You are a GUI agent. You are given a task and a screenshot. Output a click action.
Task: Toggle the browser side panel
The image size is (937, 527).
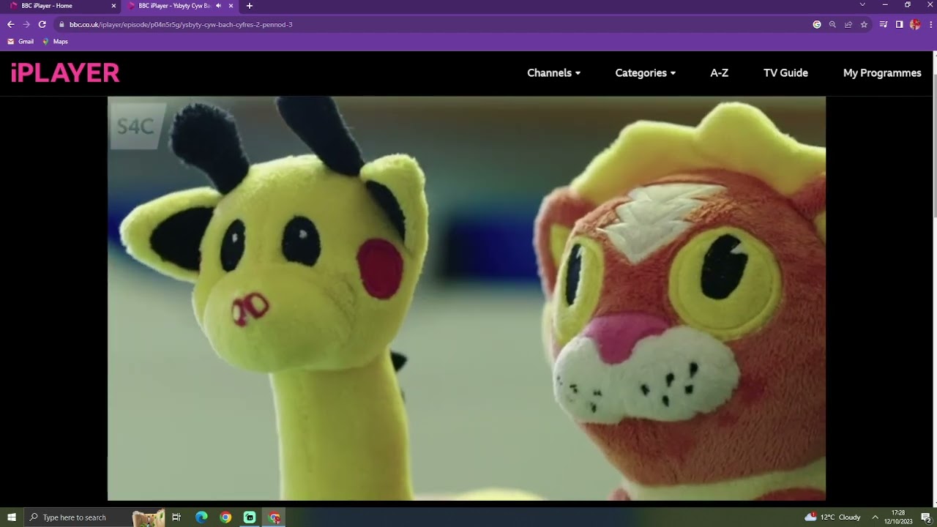coord(899,24)
